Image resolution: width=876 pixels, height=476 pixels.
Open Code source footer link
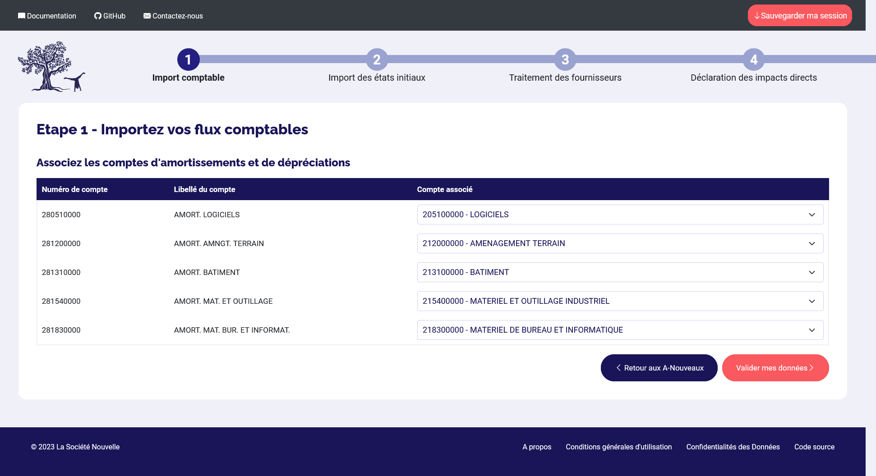click(814, 447)
